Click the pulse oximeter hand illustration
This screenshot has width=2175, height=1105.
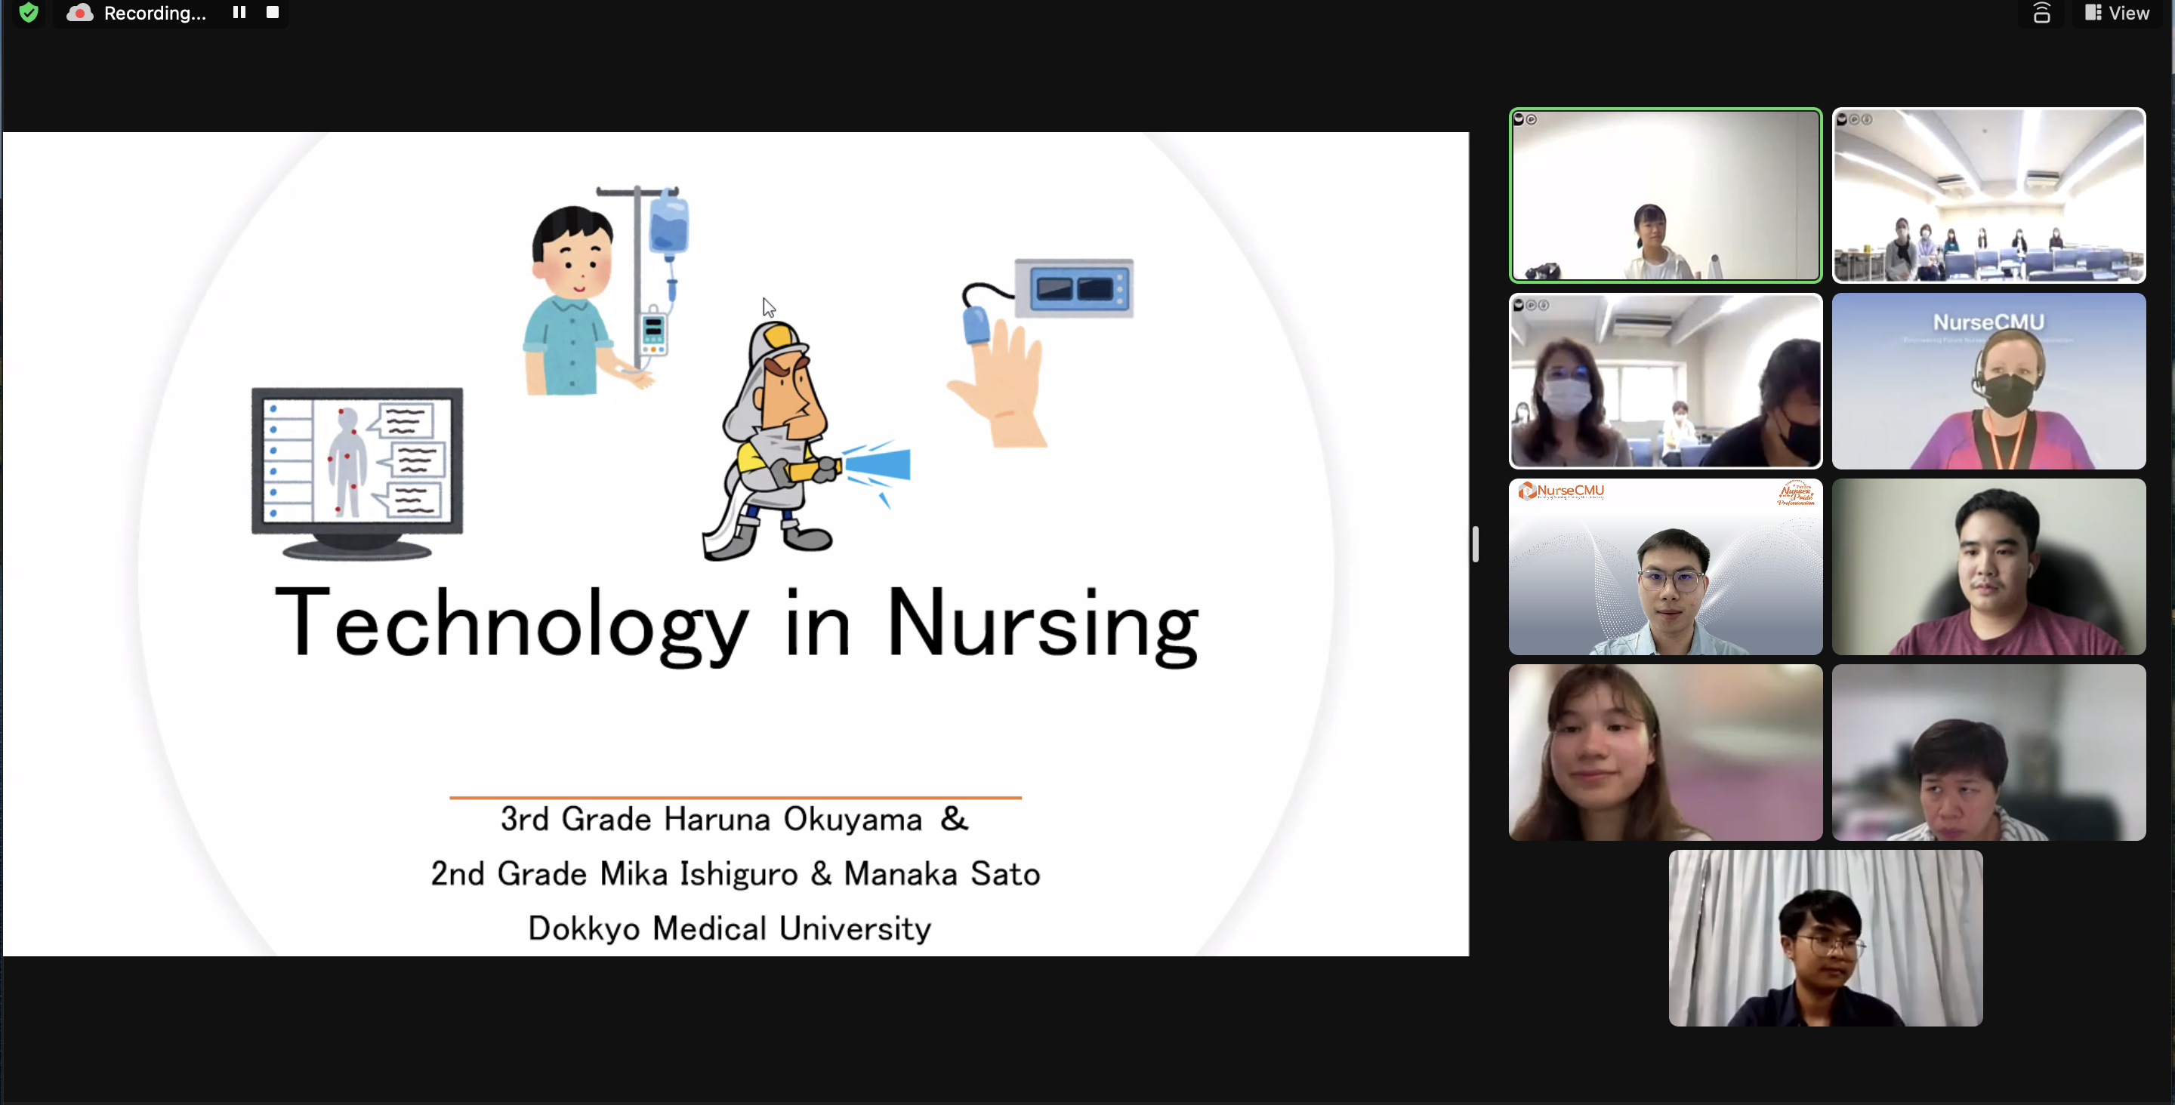[x=1038, y=352]
